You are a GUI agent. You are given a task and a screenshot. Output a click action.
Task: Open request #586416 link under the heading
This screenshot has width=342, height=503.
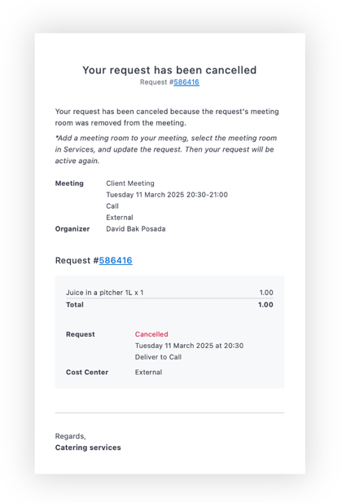pyautogui.click(x=186, y=82)
